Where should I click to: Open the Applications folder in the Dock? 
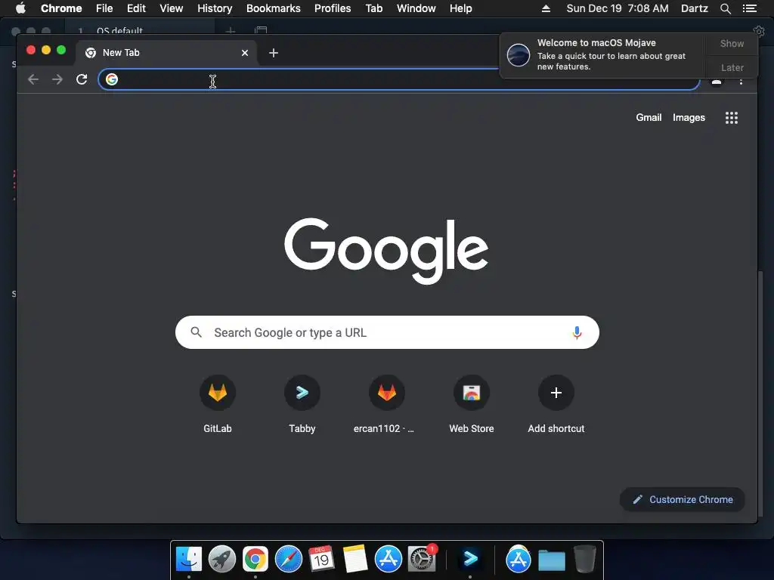[x=518, y=560]
